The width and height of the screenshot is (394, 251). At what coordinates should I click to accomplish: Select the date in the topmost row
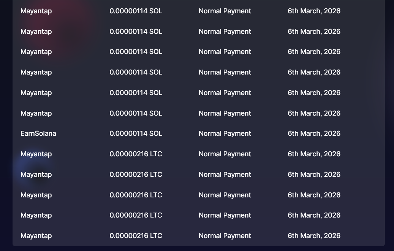[314, 11]
